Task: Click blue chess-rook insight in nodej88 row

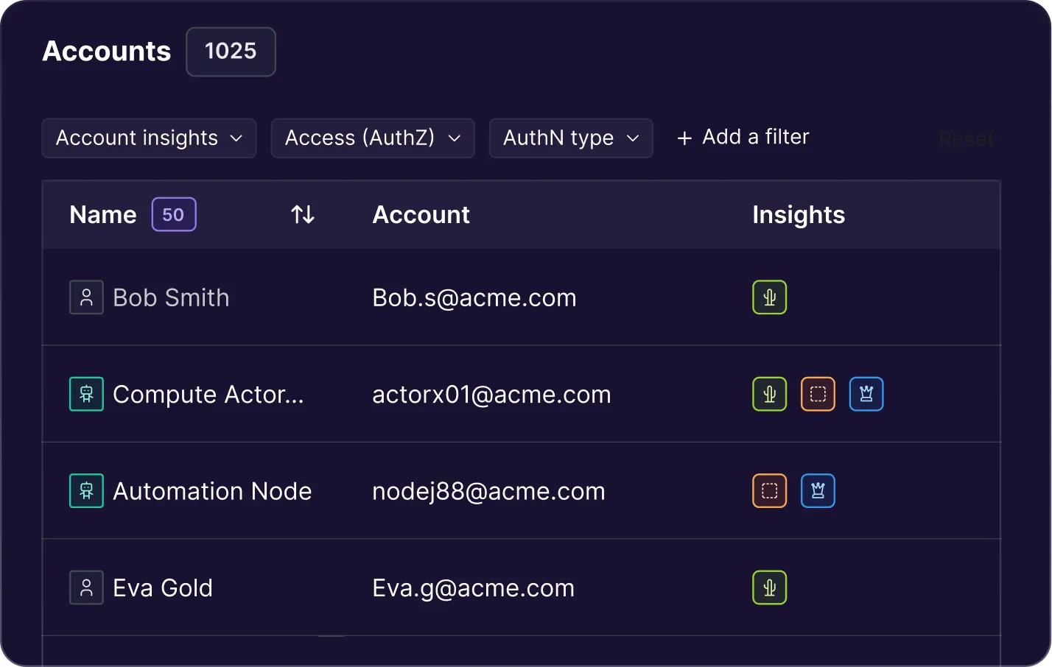Action: [x=818, y=491]
